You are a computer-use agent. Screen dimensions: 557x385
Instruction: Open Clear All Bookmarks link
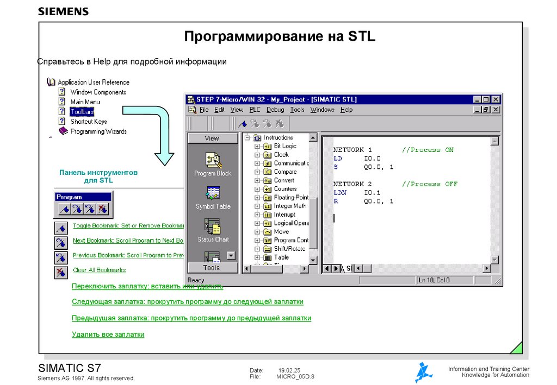click(100, 270)
